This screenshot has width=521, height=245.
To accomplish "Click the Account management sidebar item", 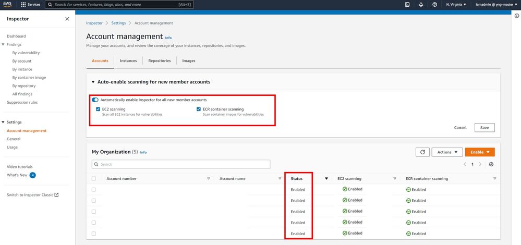I will (27, 131).
